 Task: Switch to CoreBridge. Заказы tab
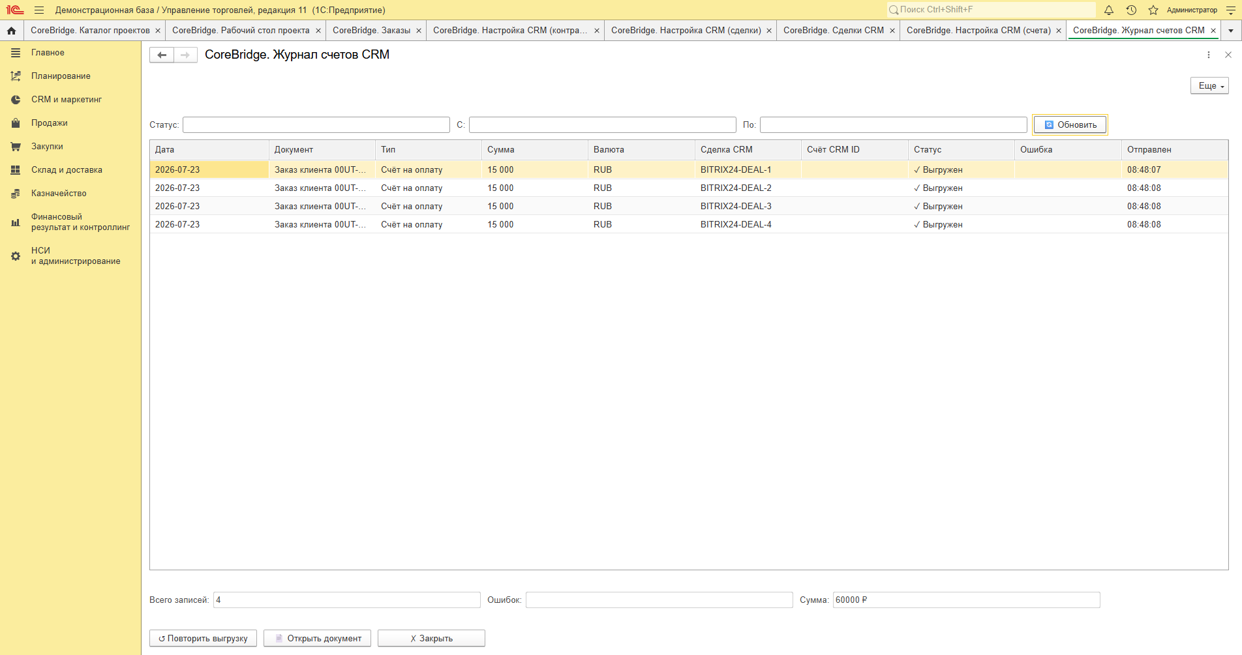pos(371,31)
